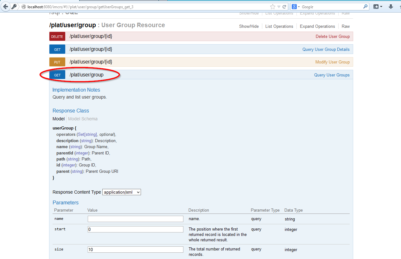Screen dimensions: 401x259
Task: Click List Operations for User Group Resource
Action: [279, 26]
